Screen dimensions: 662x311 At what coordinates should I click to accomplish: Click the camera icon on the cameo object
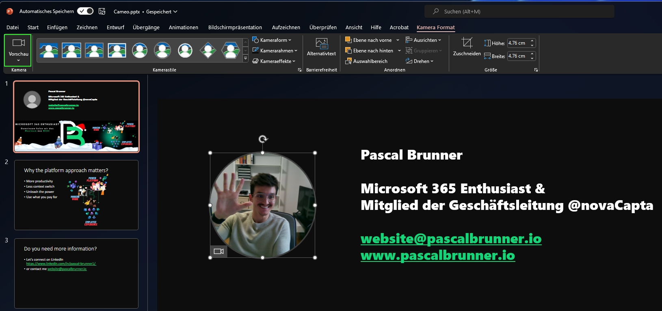[219, 251]
